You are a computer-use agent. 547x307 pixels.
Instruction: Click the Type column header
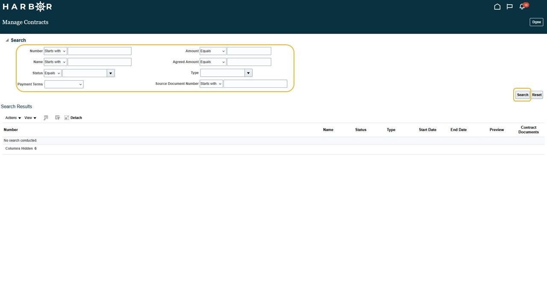[391, 130]
